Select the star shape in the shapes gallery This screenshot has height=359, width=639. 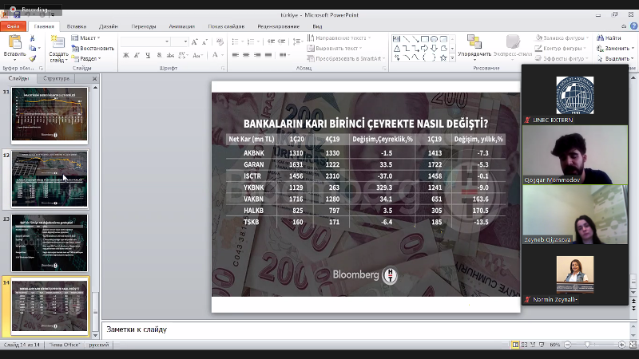[x=443, y=57]
